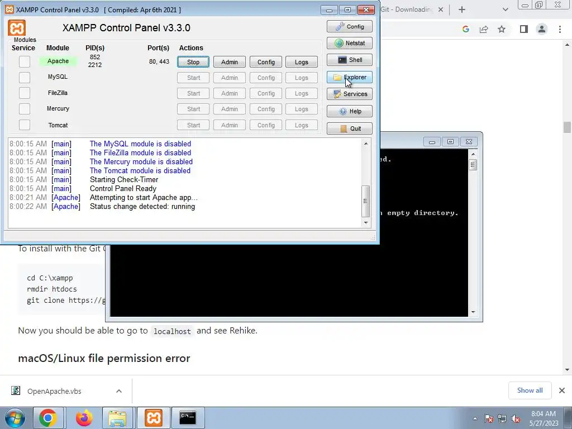Switch to XAMPP taskbar button

point(154,418)
